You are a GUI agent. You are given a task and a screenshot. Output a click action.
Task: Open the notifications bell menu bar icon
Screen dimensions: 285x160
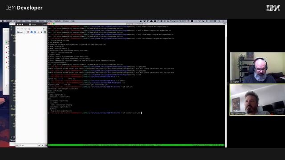point(151,21)
